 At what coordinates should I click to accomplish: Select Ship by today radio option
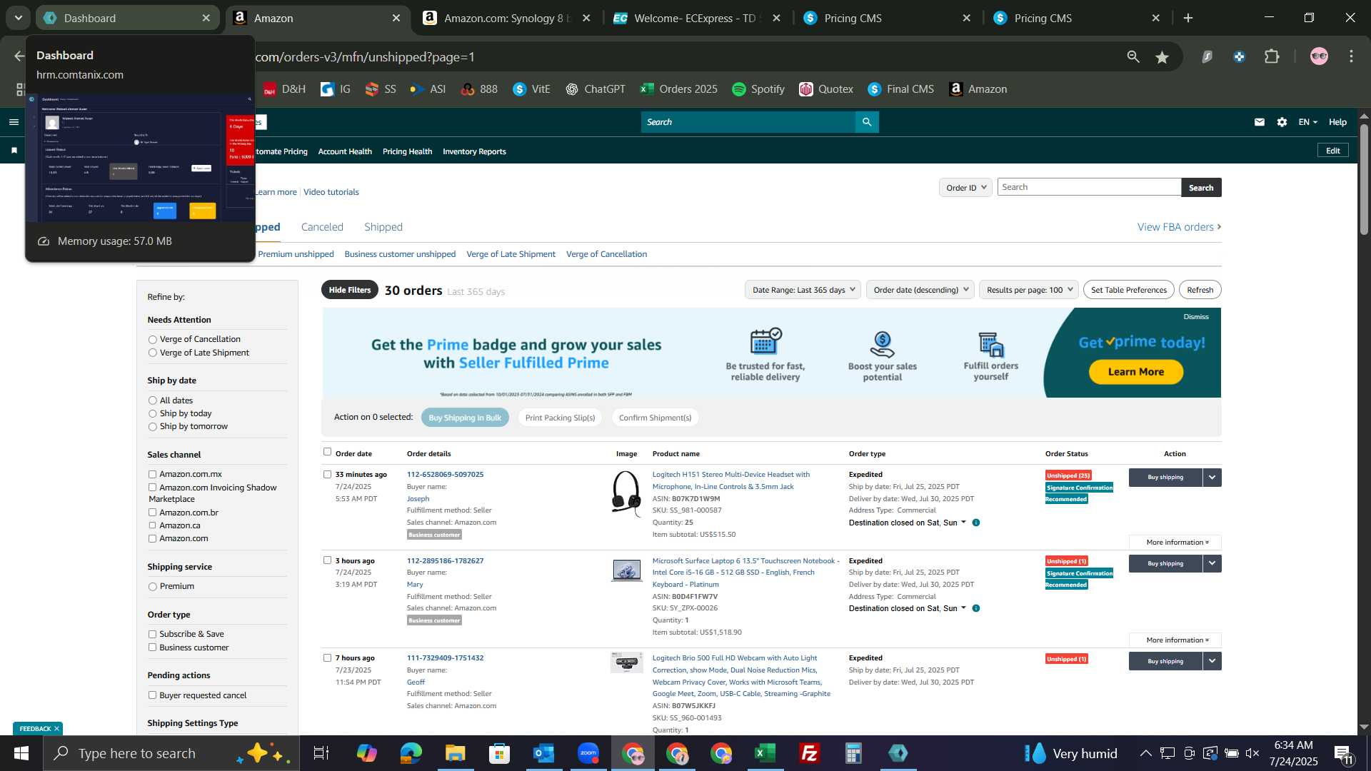coord(152,414)
